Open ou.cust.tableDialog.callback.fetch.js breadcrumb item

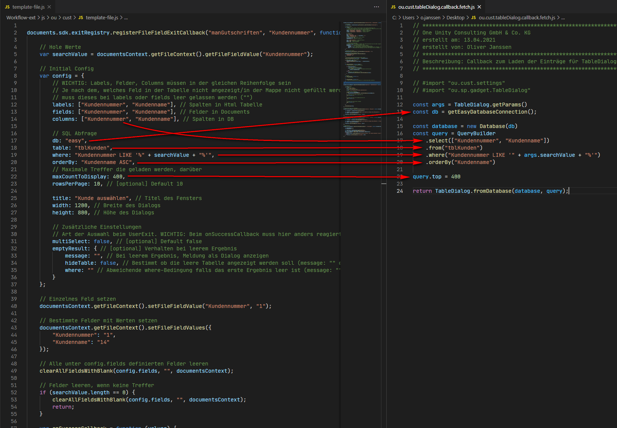517,17
